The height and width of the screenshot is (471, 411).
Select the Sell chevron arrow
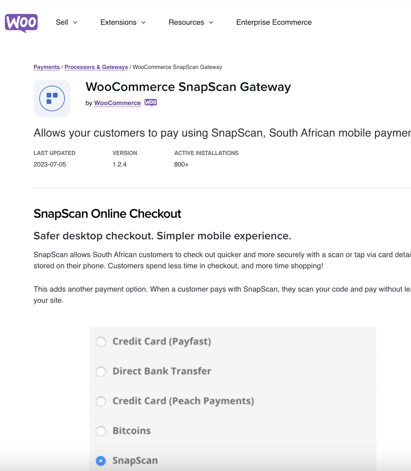[x=75, y=23]
